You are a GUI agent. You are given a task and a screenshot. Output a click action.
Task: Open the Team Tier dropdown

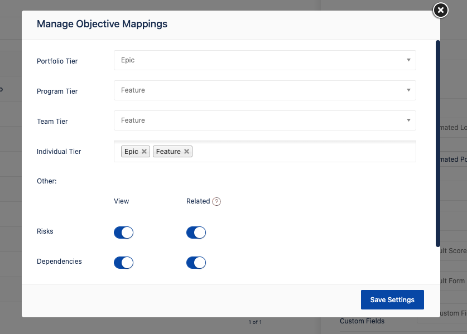(x=264, y=120)
